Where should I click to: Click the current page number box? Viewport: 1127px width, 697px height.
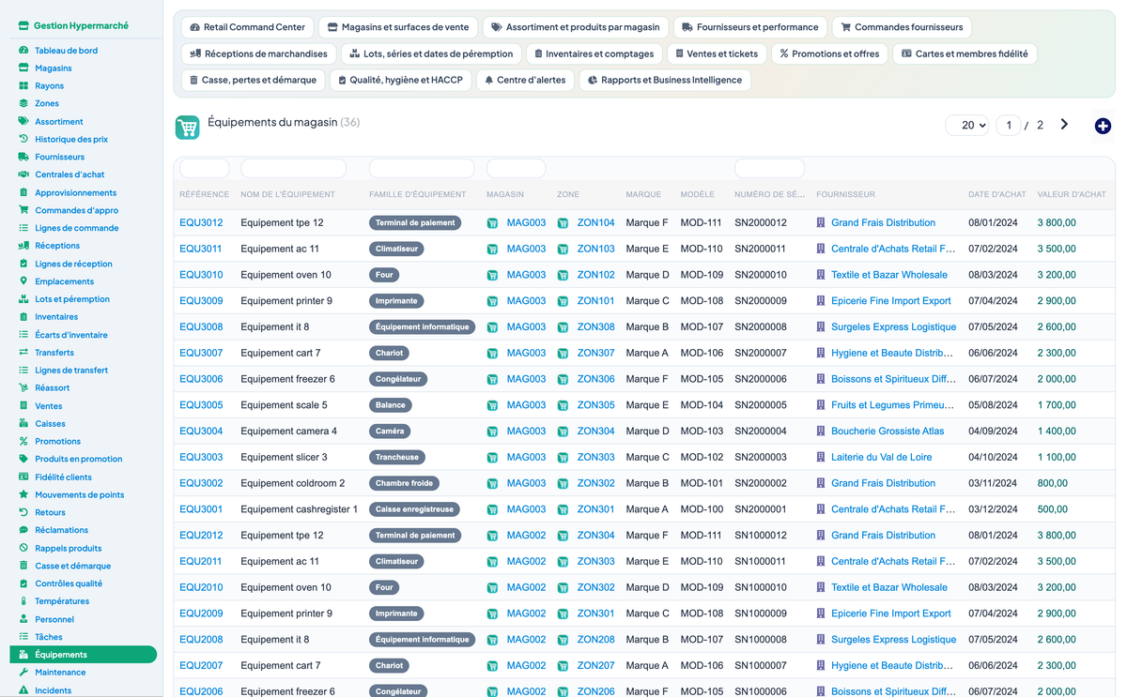pyautogui.click(x=1009, y=125)
